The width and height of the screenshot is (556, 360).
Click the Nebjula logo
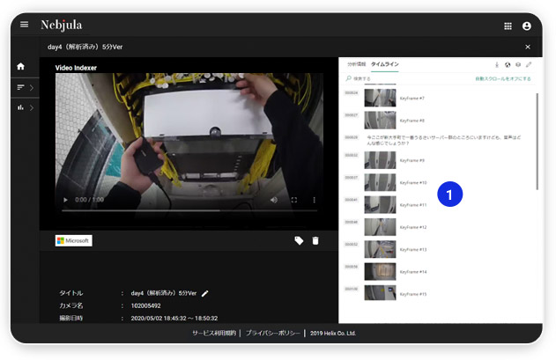click(x=62, y=26)
